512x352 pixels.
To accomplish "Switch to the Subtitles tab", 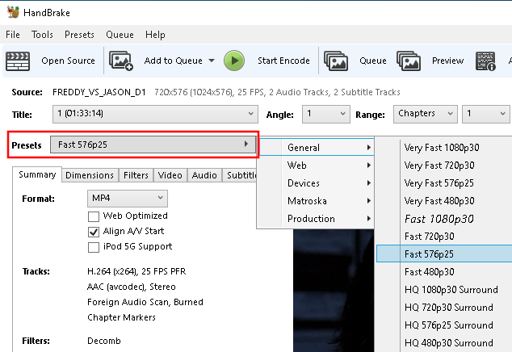I will [x=241, y=175].
